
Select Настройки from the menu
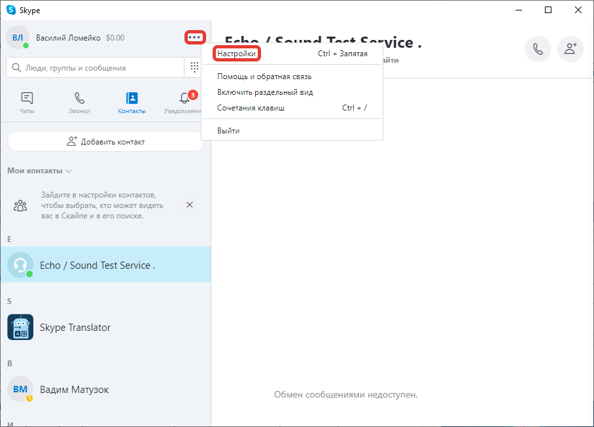[237, 54]
